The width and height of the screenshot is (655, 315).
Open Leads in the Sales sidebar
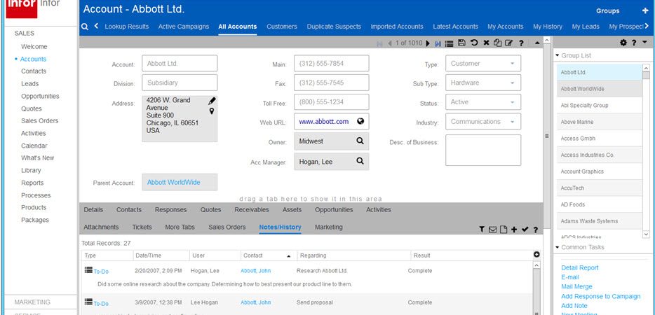29,84
